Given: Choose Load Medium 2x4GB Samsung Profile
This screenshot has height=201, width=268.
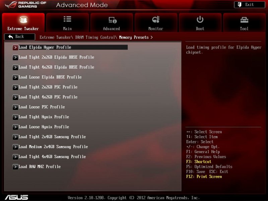Looking at the screenshot, I should [53, 147].
